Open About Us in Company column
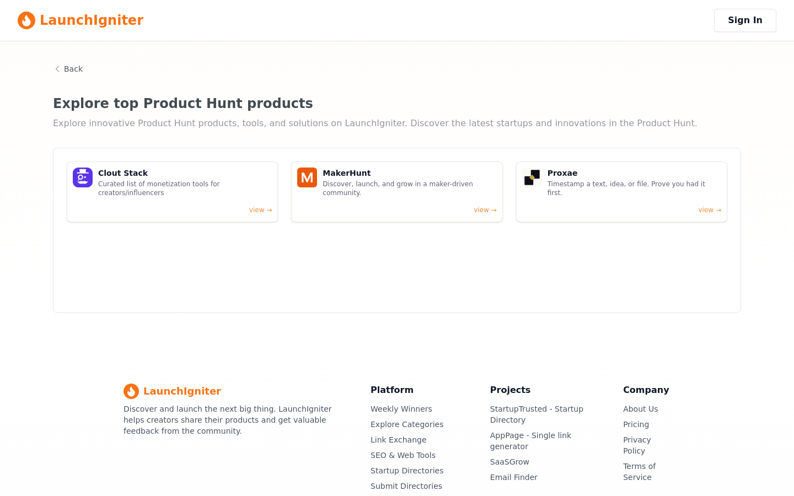Image resolution: width=794 pixels, height=496 pixels. coord(641,409)
